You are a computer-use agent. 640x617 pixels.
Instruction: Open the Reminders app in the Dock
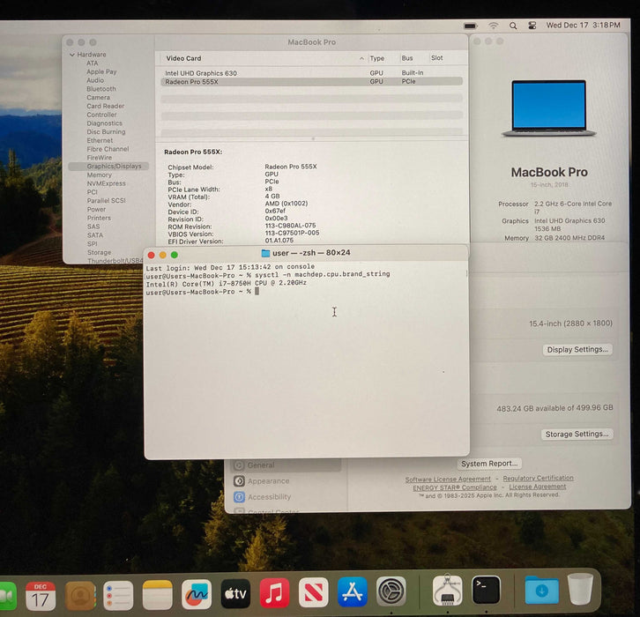pos(118,596)
